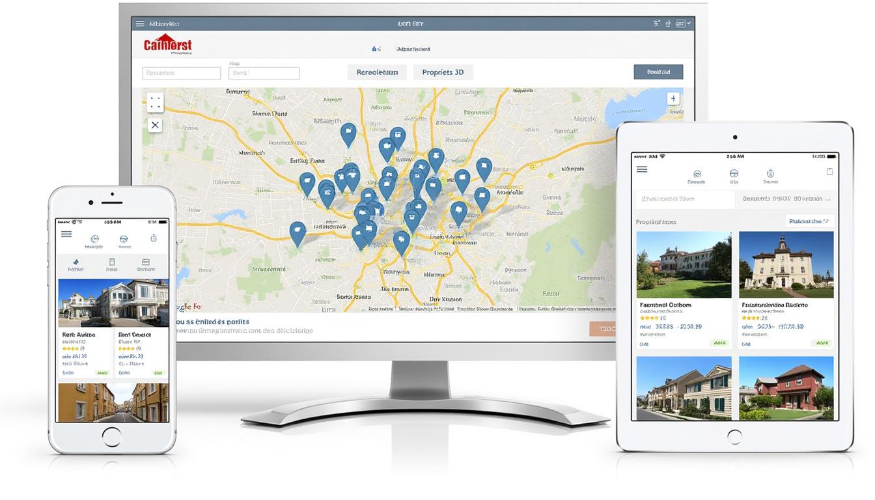Screen dimensions: 875x500
Task: Select the map view icon in the tablet toolbar
Action: tap(734, 174)
